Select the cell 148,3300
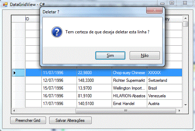The height and width of the screenshot is (131, 195). 94,80
